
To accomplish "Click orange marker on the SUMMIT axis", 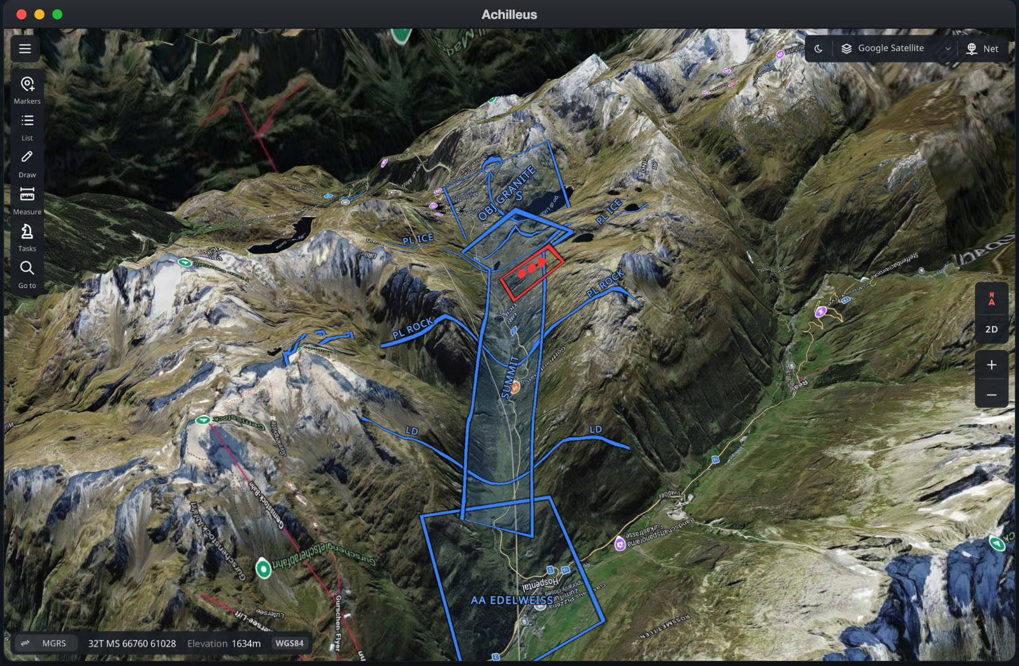I will pyautogui.click(x=515, y=387).
